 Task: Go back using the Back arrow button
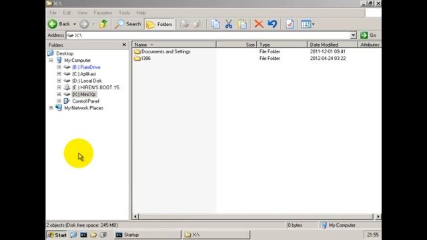(59, 24)
